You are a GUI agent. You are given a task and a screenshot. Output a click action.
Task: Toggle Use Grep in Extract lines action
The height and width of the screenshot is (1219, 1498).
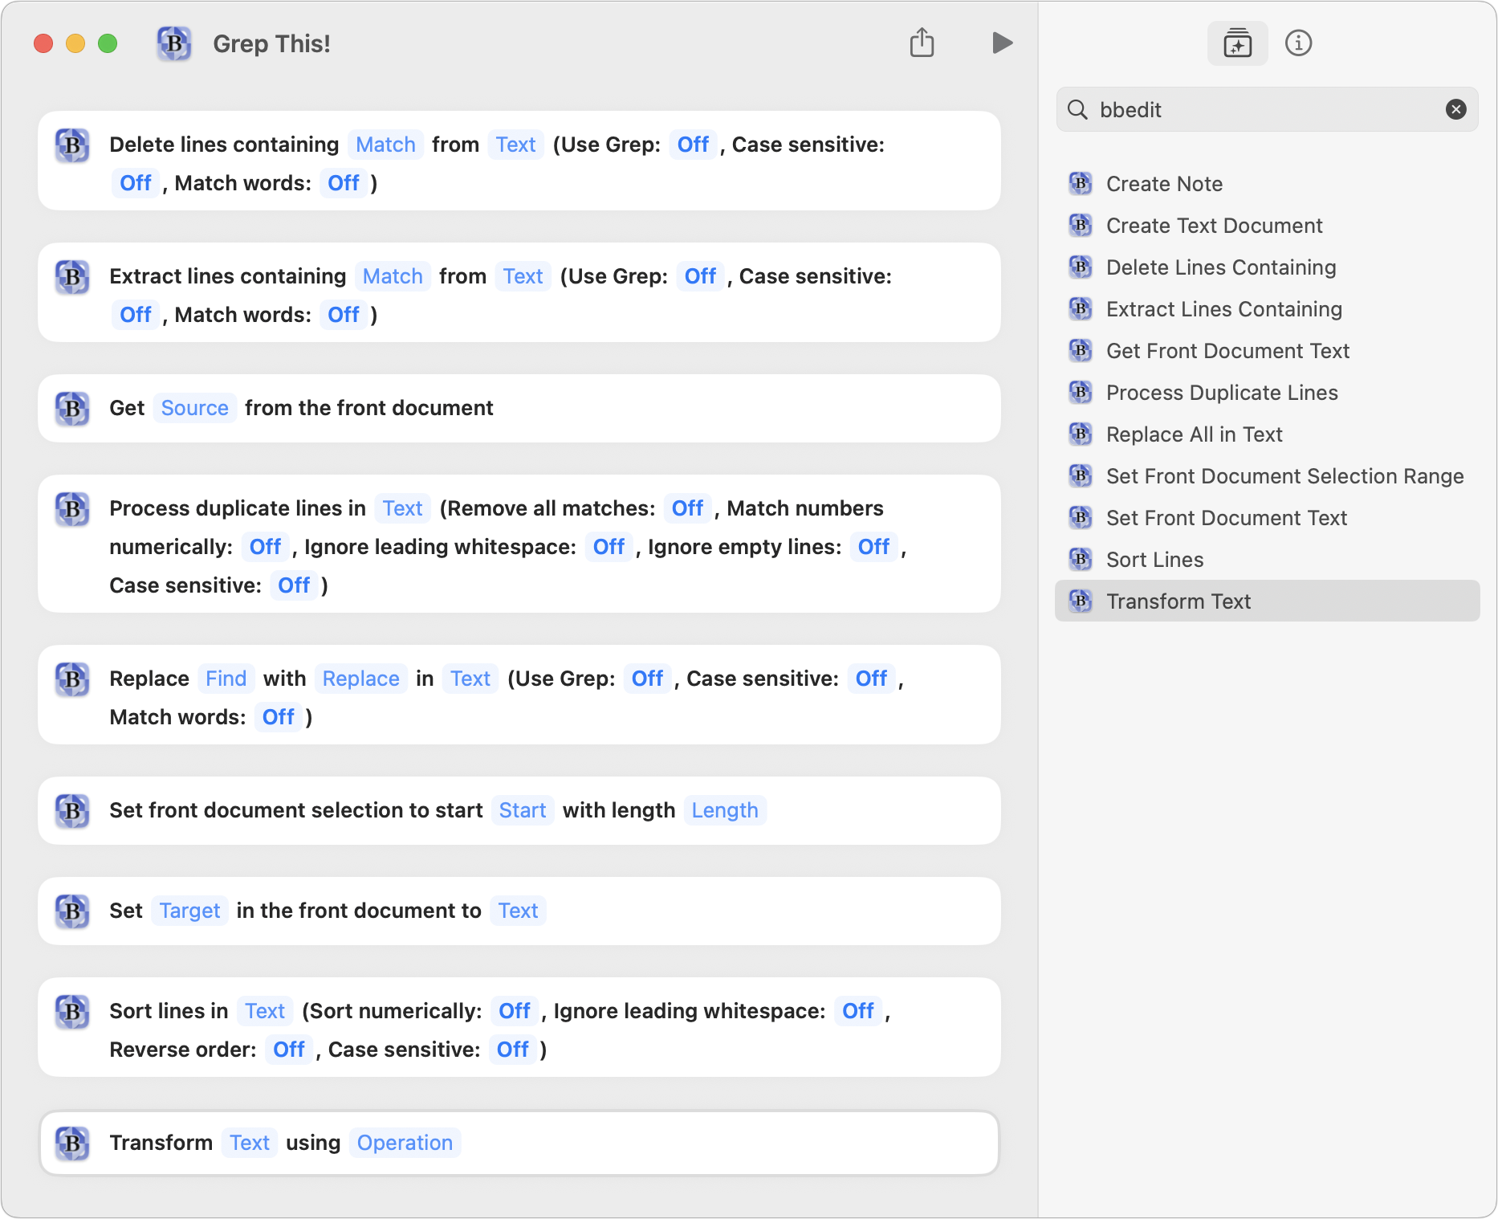[700, 276]
